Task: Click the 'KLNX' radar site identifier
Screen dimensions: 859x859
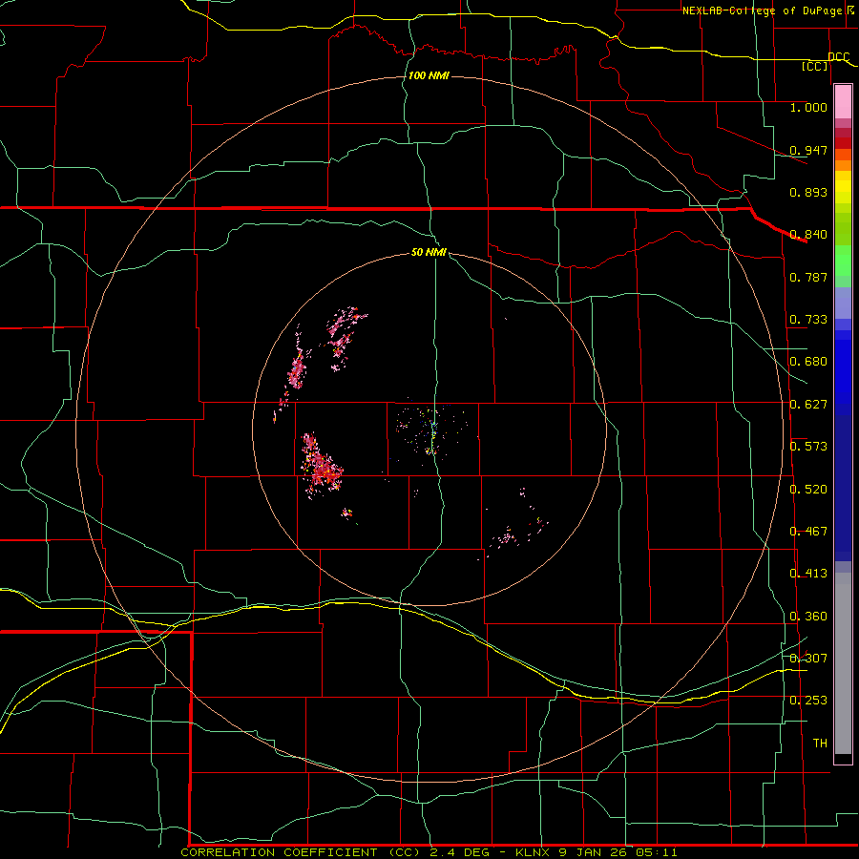Action: coord(533,852)
